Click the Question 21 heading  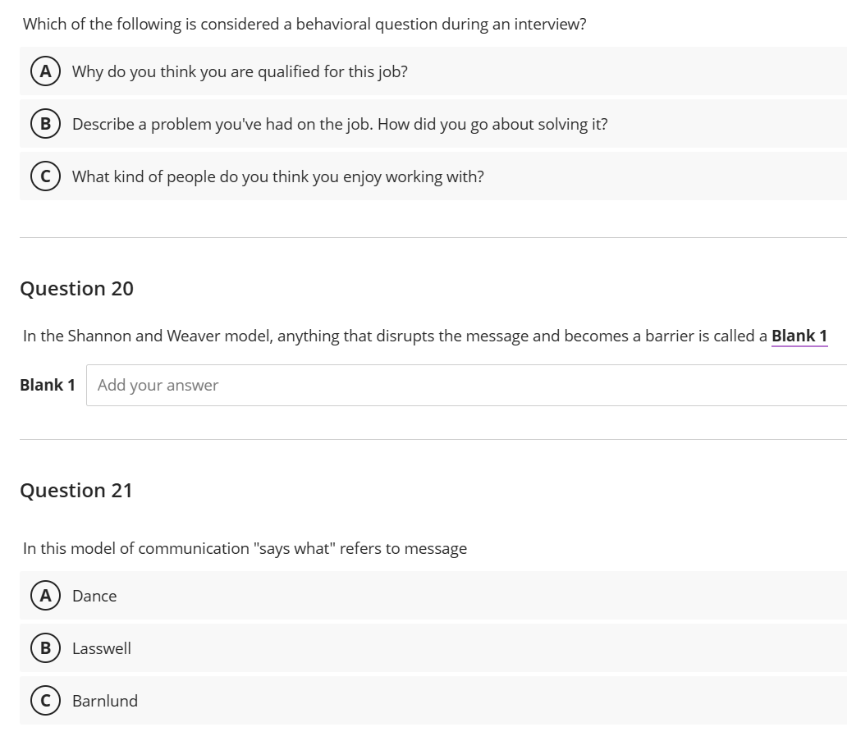[77, 490]
